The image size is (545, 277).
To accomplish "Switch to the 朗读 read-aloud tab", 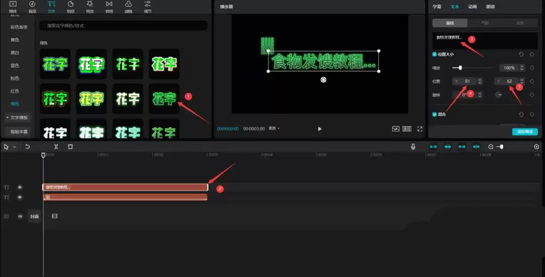I will [x=490, y=7].
